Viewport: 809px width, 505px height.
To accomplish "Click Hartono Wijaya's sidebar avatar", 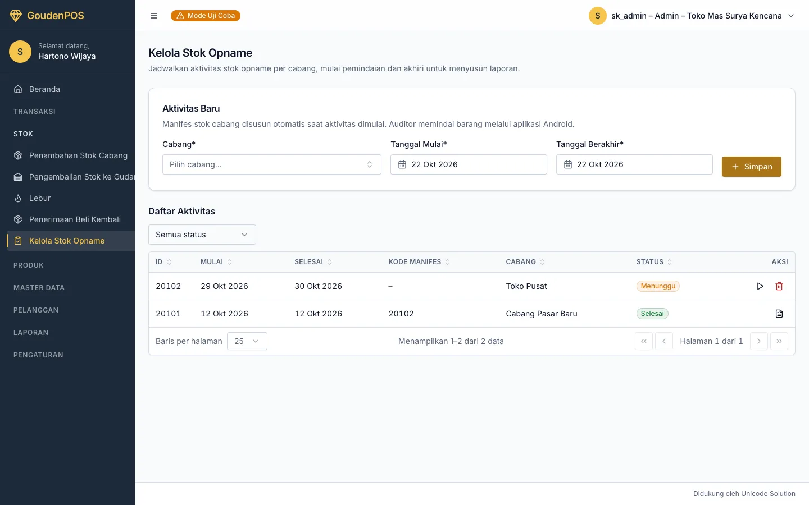I will (x=20, y=52).
